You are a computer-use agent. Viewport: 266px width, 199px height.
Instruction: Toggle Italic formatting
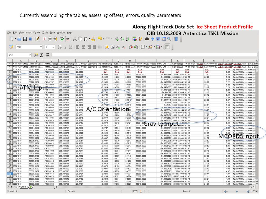pyautogui.click(x=65, y=47)
